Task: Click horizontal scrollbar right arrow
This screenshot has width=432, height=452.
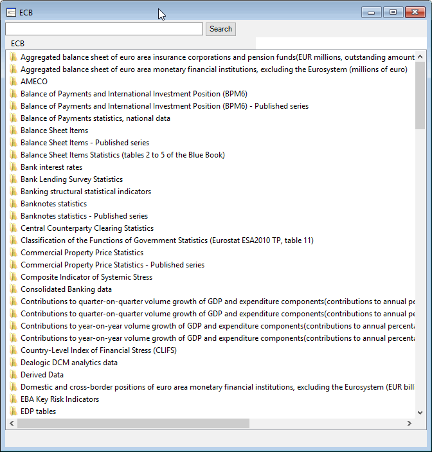Action: 410,423
